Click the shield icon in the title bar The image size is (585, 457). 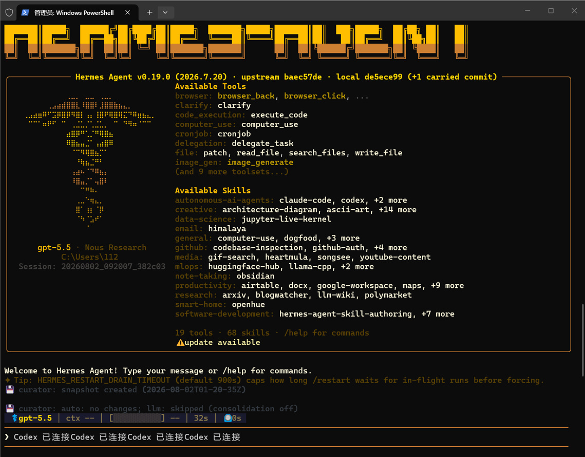tap(9, 12)
